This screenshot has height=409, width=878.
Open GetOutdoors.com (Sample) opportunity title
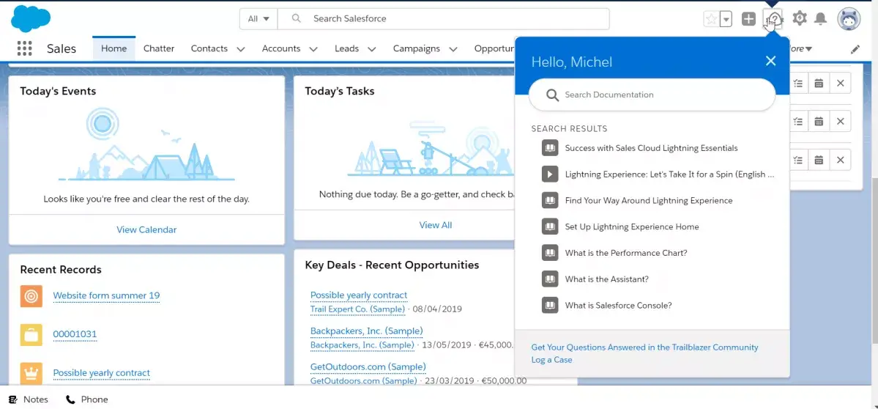[368, 367]
